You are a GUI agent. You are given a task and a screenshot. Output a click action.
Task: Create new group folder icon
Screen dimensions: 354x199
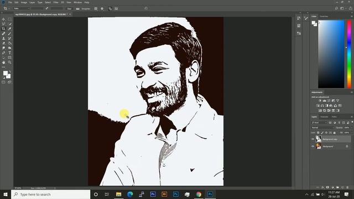coord(337,187)
